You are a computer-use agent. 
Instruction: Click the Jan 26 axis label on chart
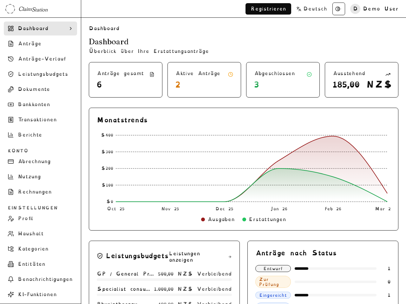(x=279, y=209)
